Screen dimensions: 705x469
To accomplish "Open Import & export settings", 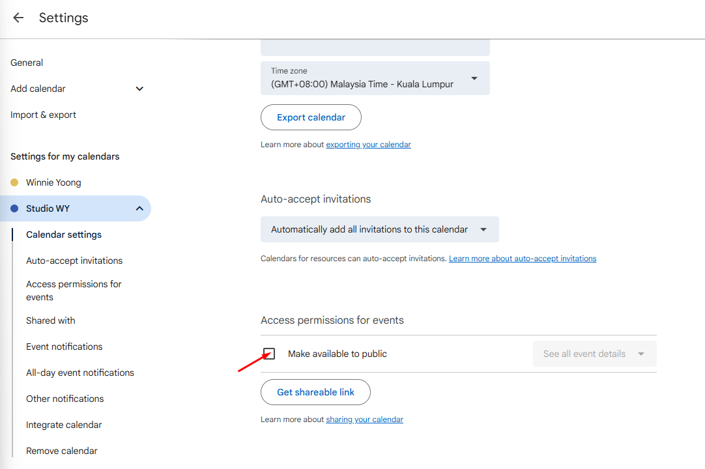I will (43, 115).
